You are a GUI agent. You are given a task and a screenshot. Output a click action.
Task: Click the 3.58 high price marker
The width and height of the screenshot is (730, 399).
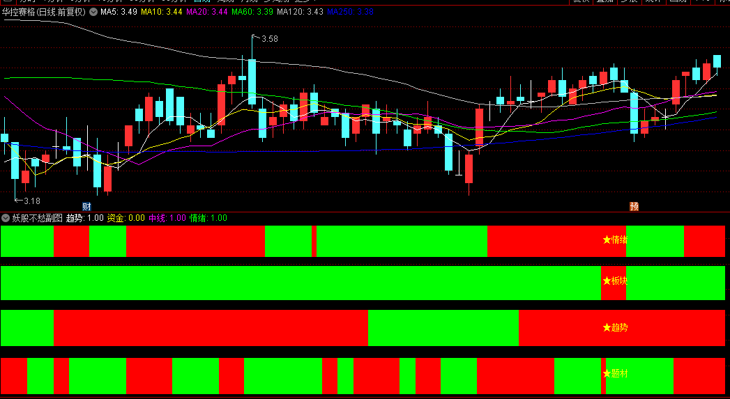(x=270, y=39)
